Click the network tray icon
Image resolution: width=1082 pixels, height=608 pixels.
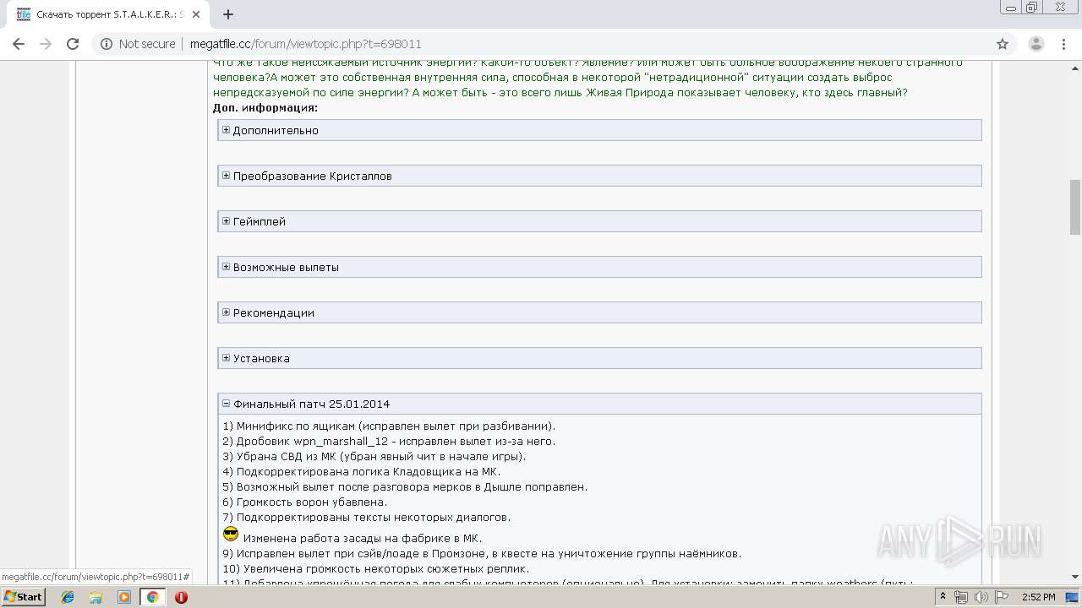pos(961,597)
